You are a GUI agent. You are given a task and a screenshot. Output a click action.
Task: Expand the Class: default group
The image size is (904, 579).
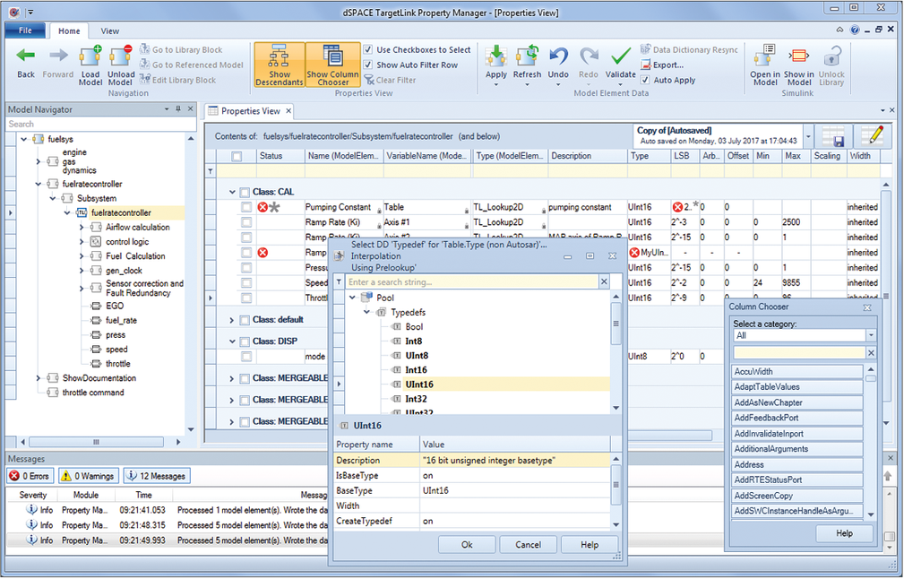[x=232, y=320]
